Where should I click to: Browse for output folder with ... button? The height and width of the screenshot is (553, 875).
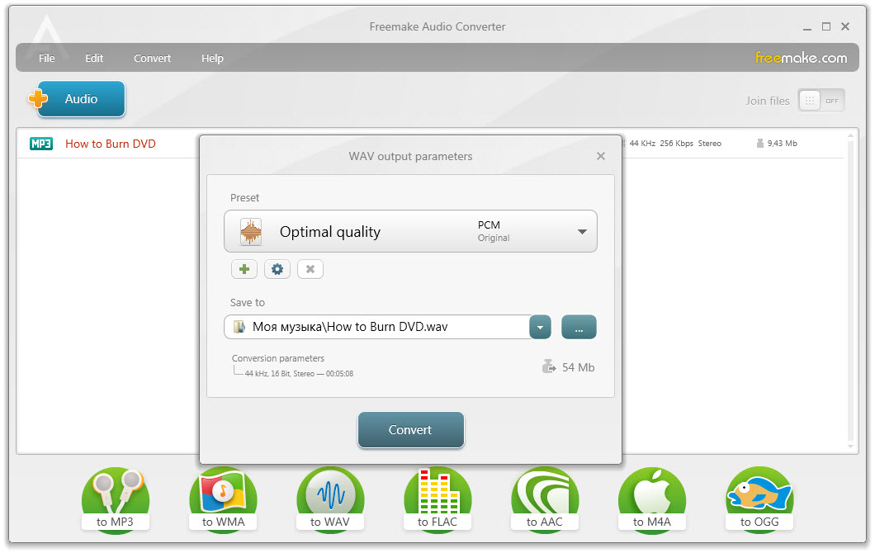pyautogui.click(x=579, y=327)
